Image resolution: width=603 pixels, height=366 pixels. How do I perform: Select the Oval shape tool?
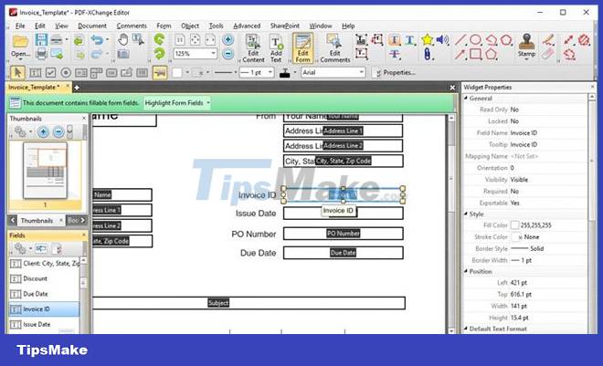coord(476,39)
